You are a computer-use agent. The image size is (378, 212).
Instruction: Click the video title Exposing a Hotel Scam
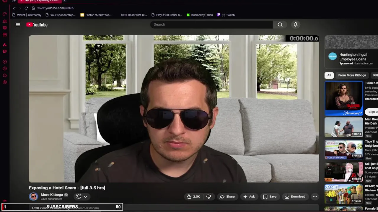pyautogui.click(x=67, y=188)
